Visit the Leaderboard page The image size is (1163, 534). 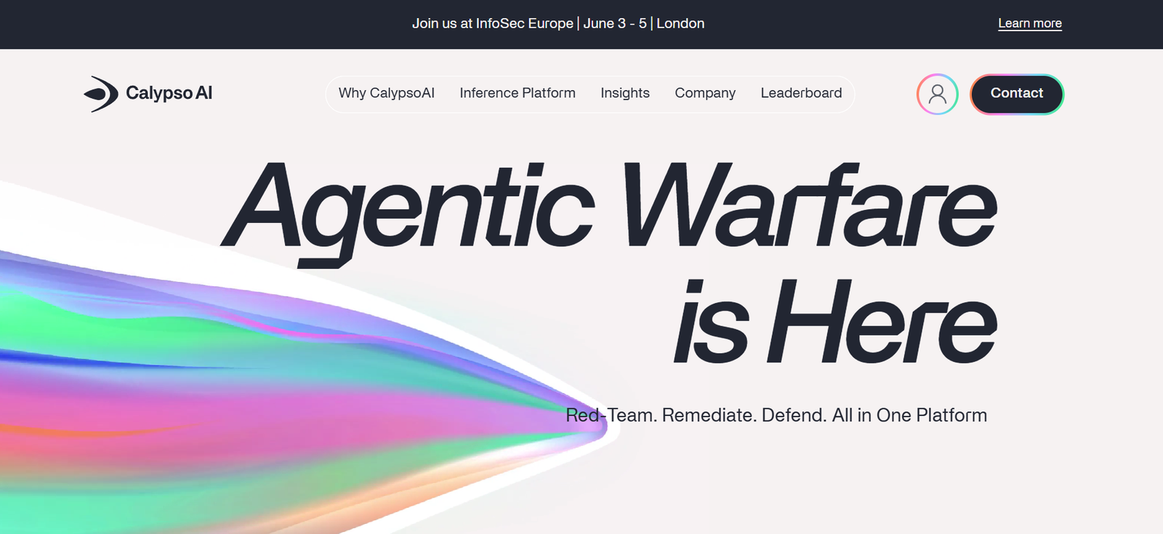(x=801, y=93)
